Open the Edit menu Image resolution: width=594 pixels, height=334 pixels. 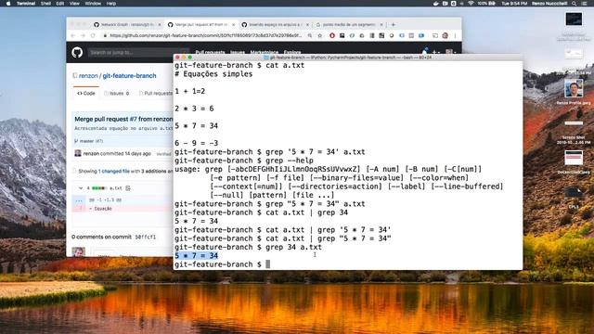point(59,4)
